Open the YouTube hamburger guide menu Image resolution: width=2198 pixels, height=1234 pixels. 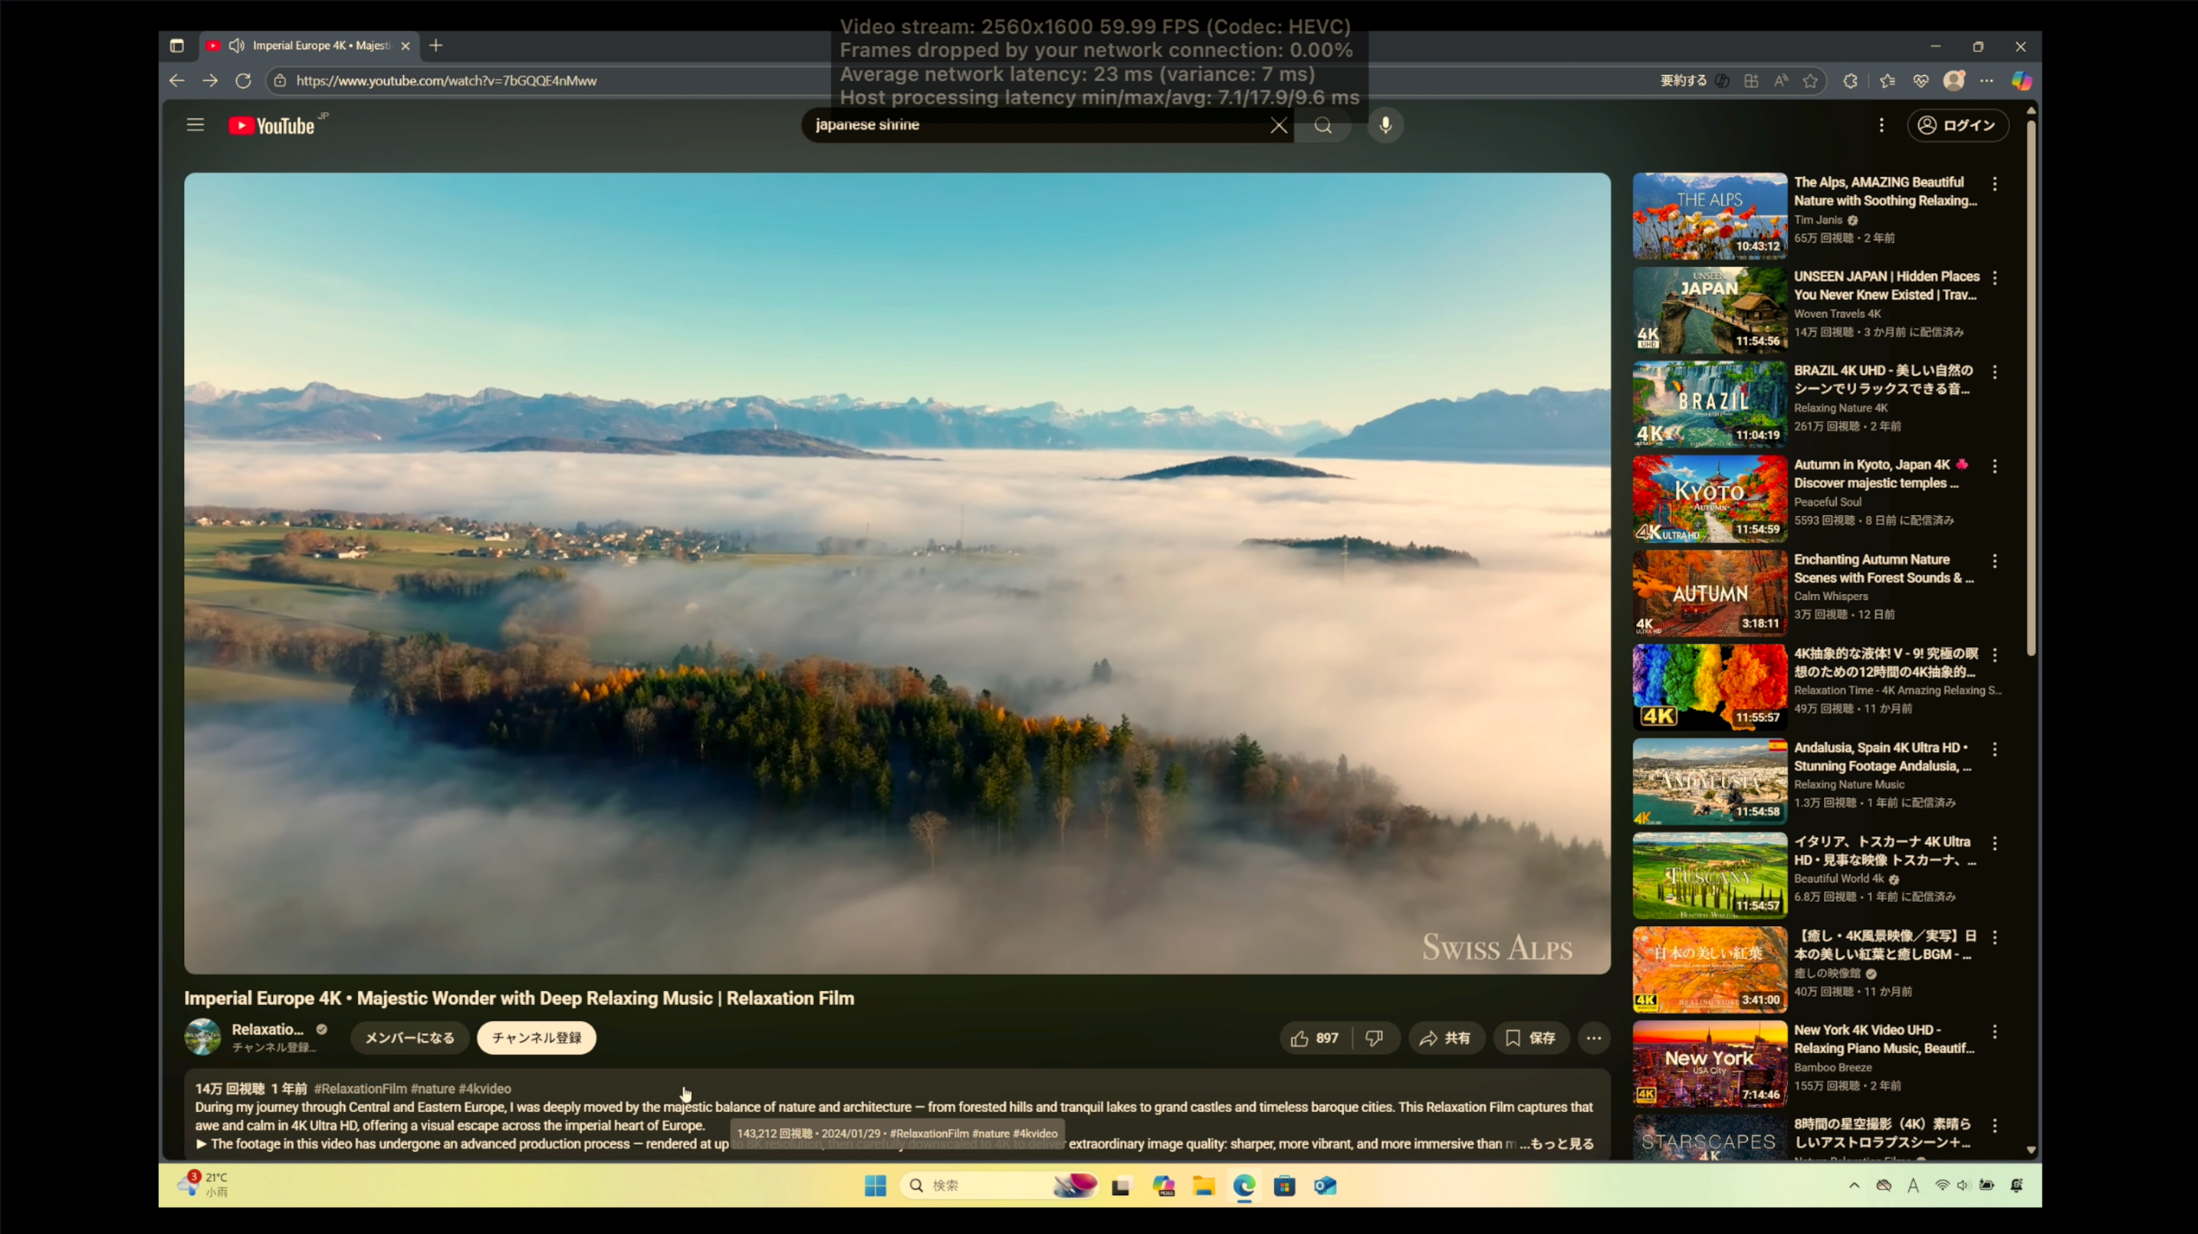pyautogui.click(x=195, y=126)
